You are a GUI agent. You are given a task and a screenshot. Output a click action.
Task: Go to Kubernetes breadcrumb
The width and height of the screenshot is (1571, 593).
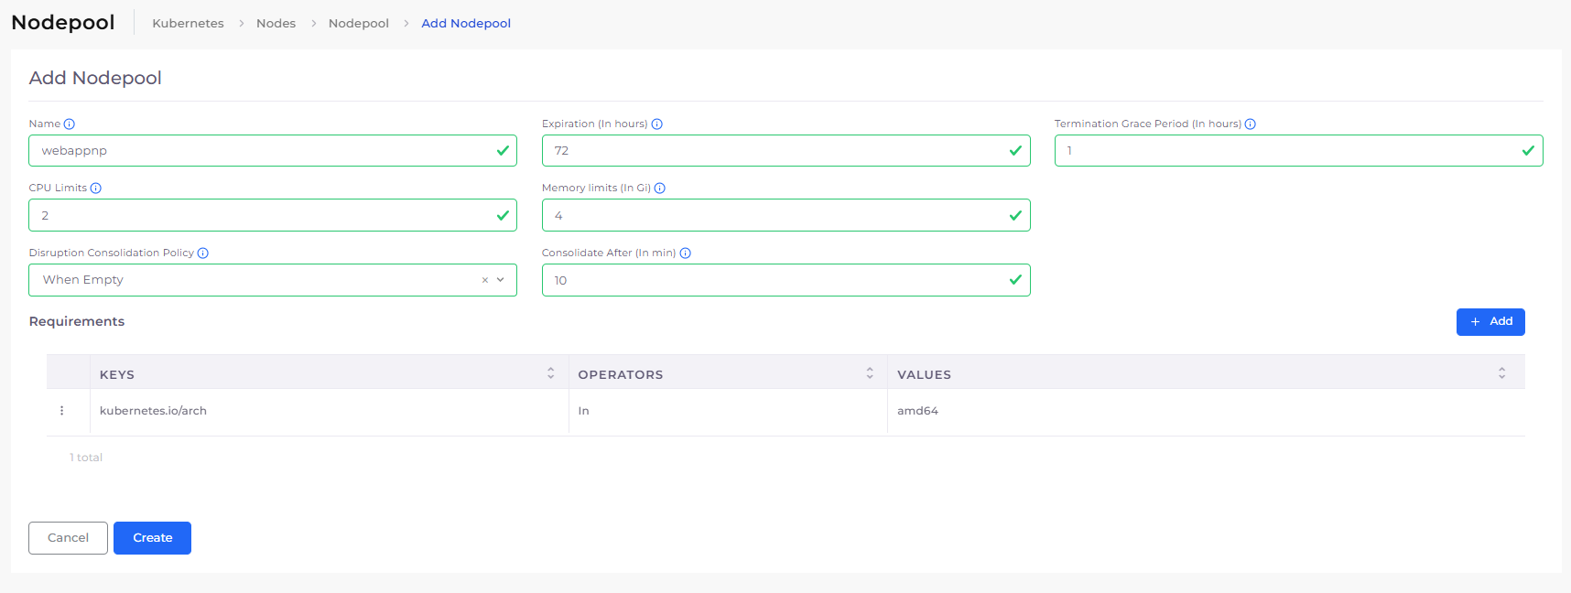(188, 24)
